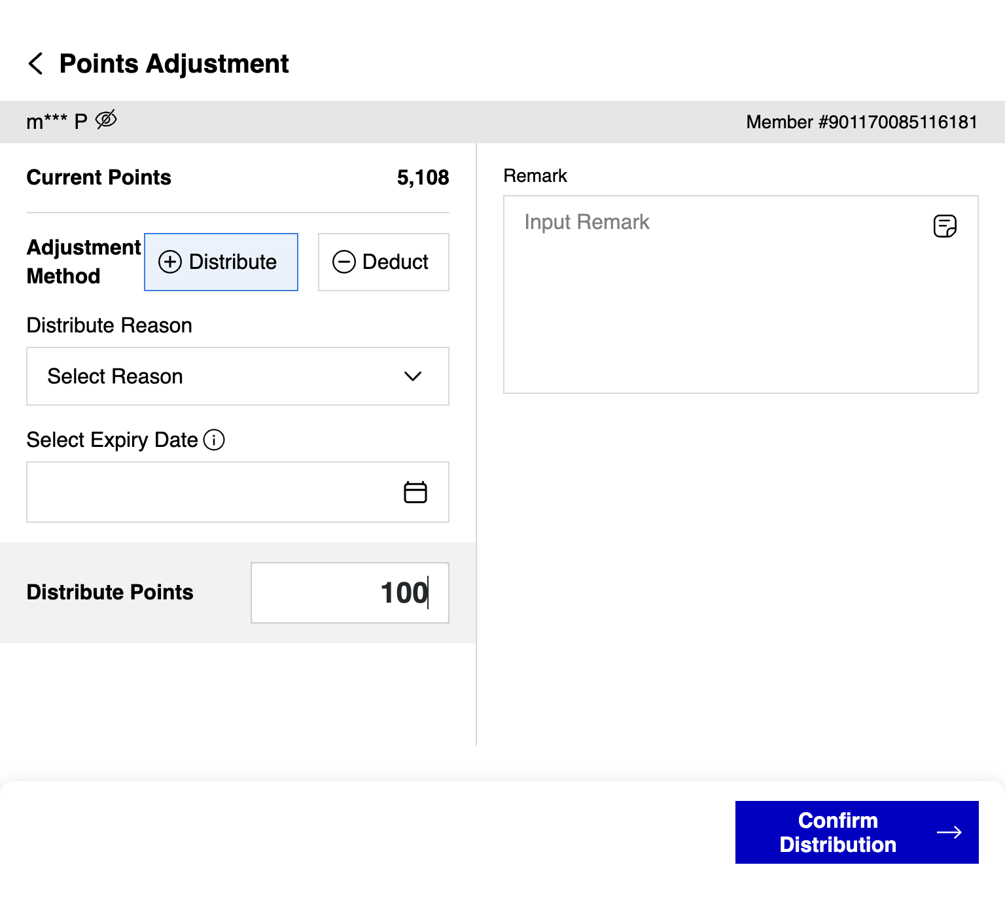Go back using the left chevron arrow
Screen dimensions: 1005x903
(x=36, y=64)
